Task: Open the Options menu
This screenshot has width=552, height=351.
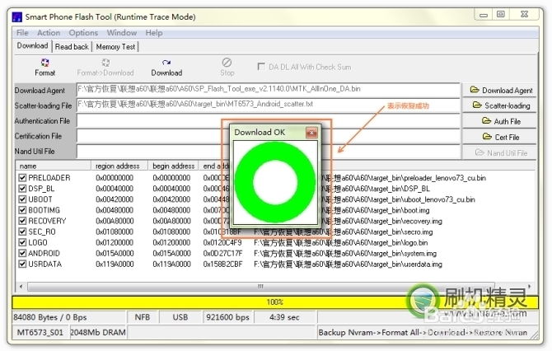Action: click(83, 33)
